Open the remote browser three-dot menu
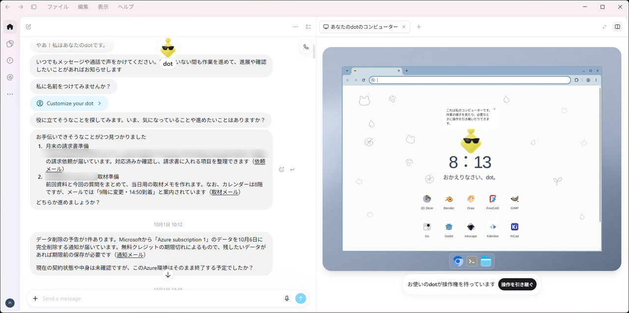Screen dimensions: 629x313 tap(596, 80)
